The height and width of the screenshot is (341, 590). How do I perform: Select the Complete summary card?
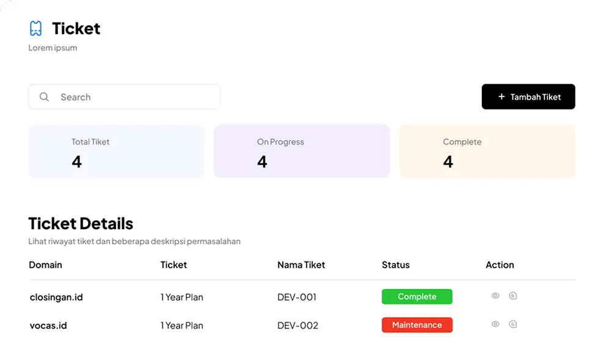(x=487, y=152)
